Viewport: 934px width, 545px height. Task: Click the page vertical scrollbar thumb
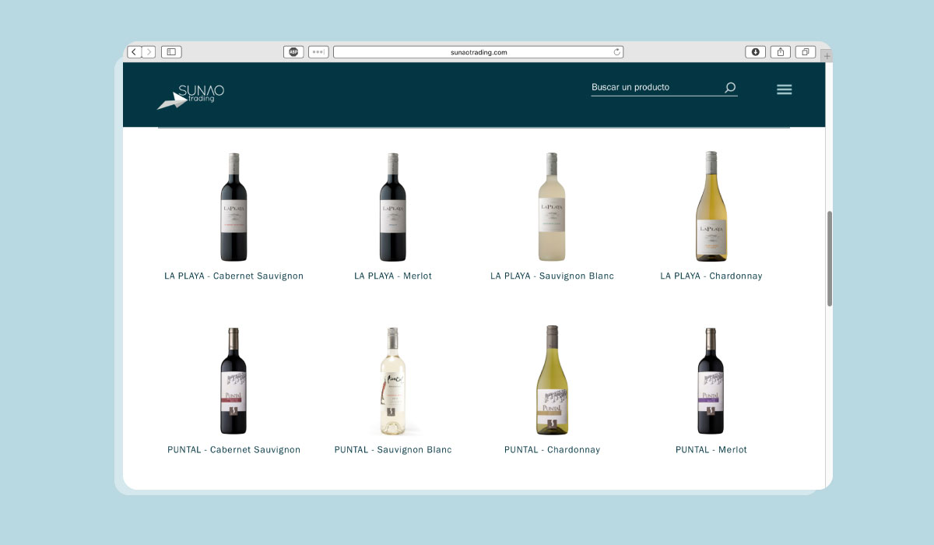coord(830,258)
